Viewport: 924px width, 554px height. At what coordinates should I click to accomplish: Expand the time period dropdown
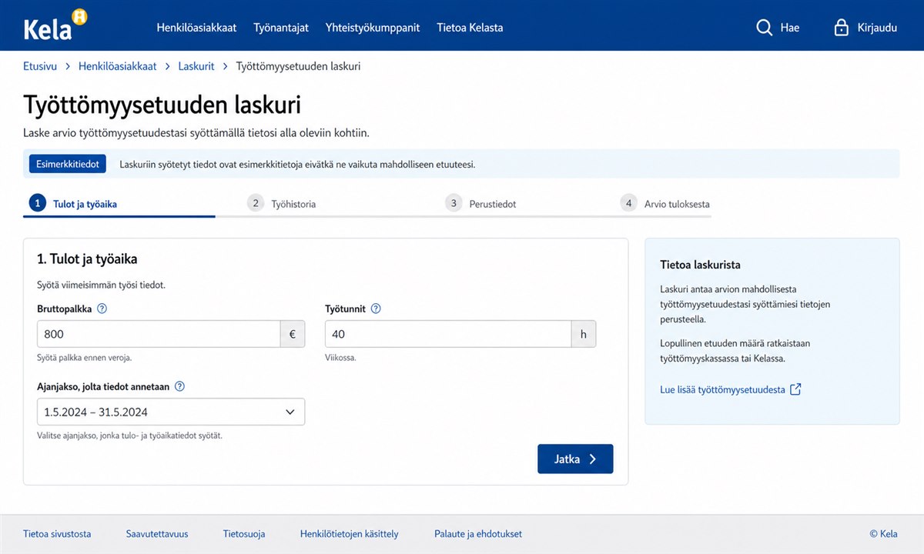[x=171, y=412]
